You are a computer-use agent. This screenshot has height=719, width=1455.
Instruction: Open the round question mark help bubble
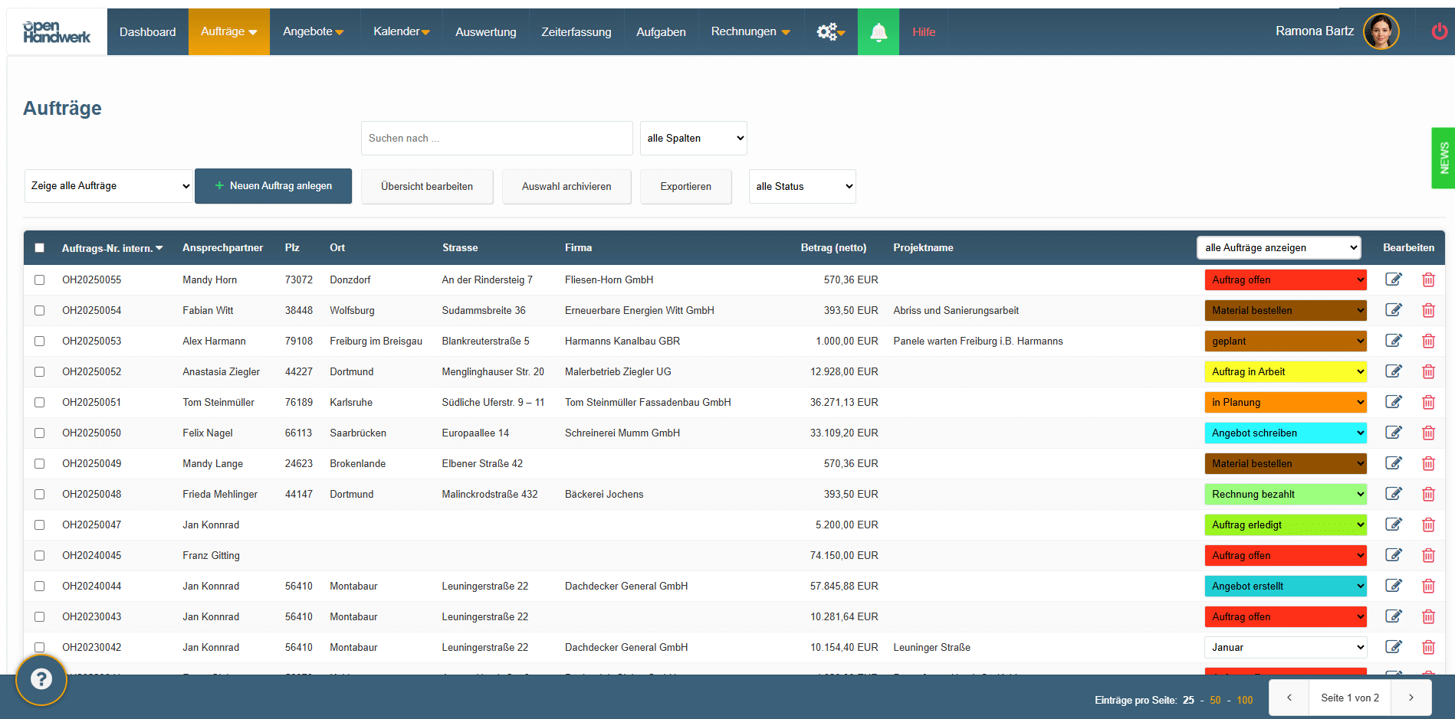41,679
